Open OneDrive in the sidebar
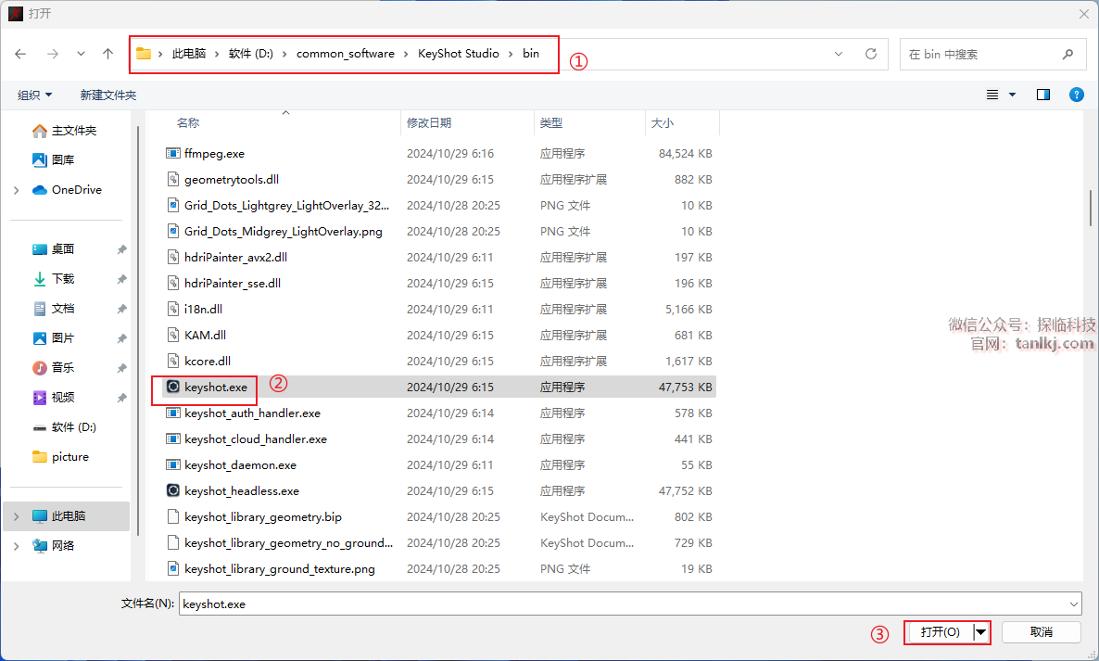Viewport: 1099px width, 661px height. click(x=76, y=189)
